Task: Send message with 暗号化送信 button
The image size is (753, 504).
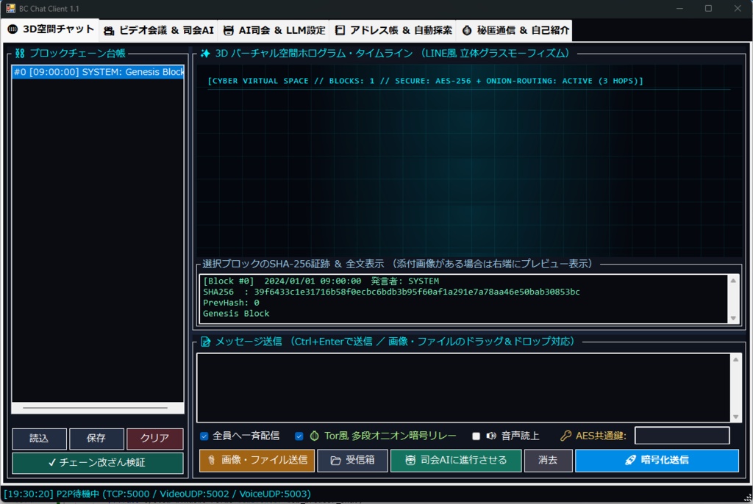Action: tap(657, 461)
